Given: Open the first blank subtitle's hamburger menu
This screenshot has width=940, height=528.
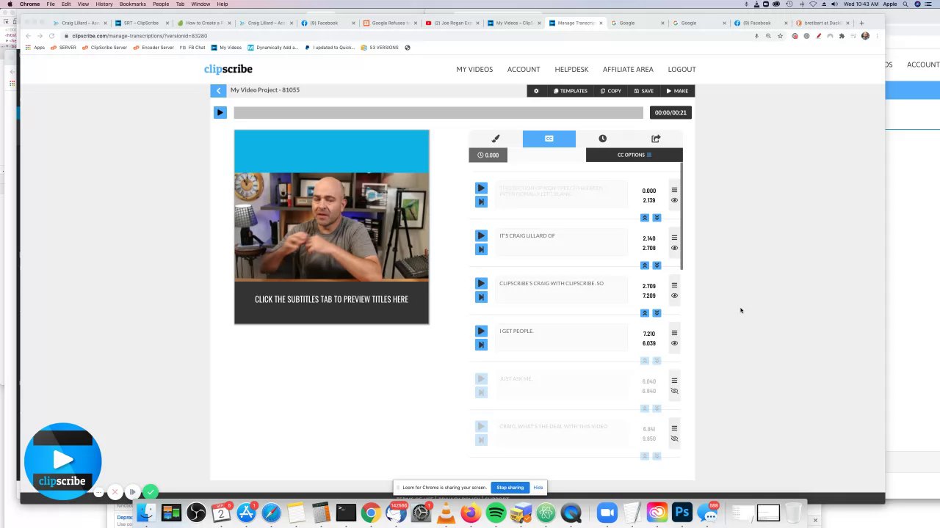Looking at the screenshot, I should click(x=674, y=190).
